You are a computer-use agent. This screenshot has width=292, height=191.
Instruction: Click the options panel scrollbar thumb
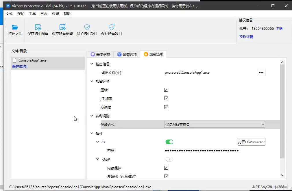pos(282,112)
